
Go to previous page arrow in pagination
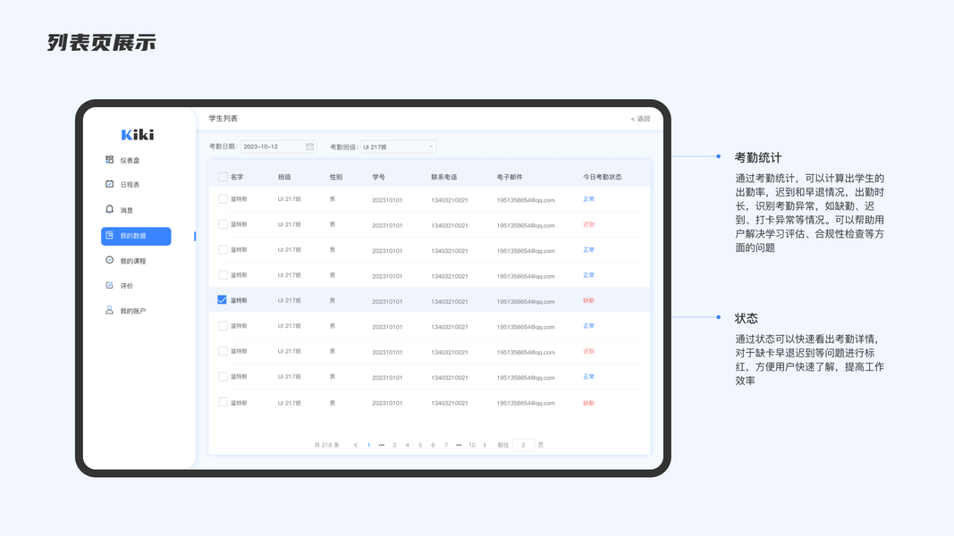click(x=355, y=445)
